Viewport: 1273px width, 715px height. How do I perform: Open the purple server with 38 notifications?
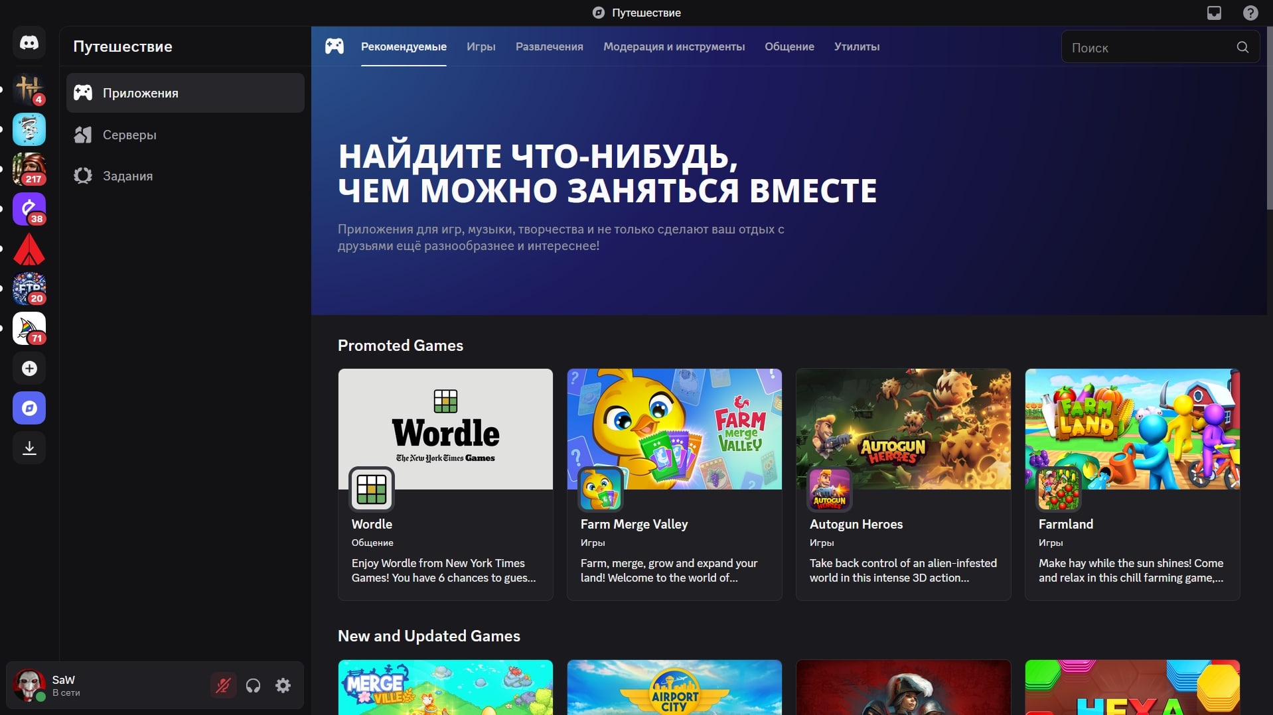point(29,209)
